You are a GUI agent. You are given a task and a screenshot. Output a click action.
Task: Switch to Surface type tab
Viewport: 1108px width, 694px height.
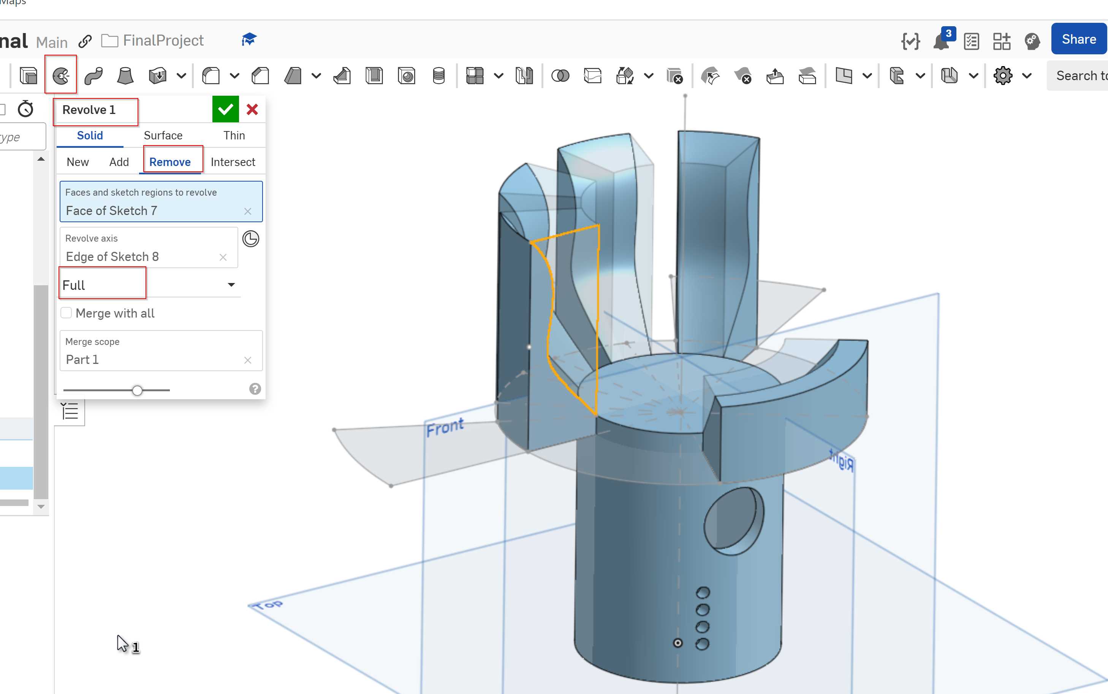tap(163, 134)
